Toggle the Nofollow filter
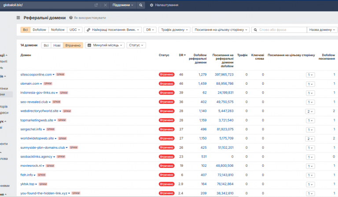 [57, 30]
